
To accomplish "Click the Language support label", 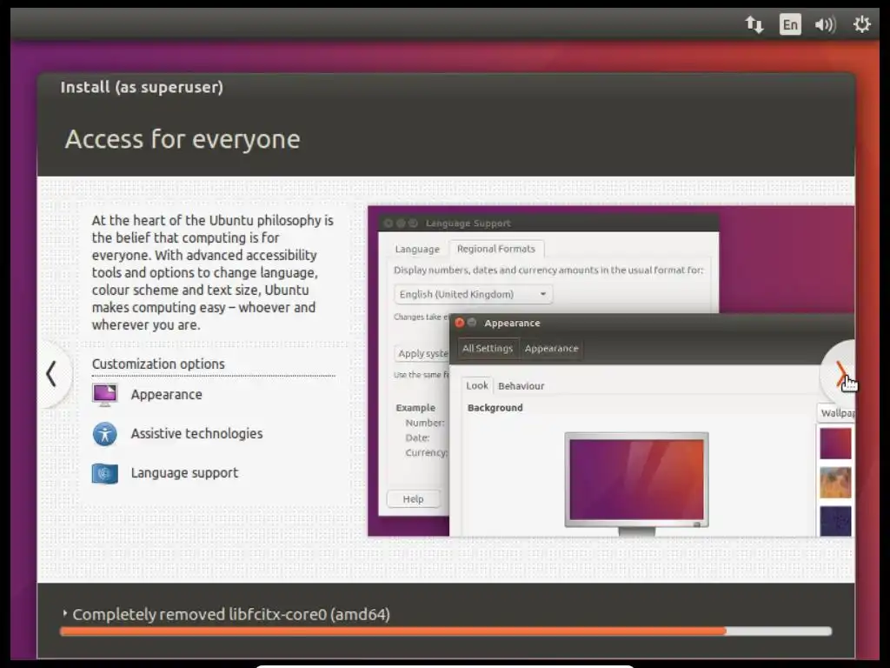I will pos(184,473).
